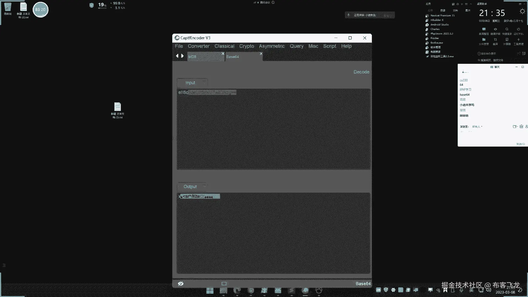Click the Decode button
This screenshot has width=528, height=297.
[x=361, y=72]
